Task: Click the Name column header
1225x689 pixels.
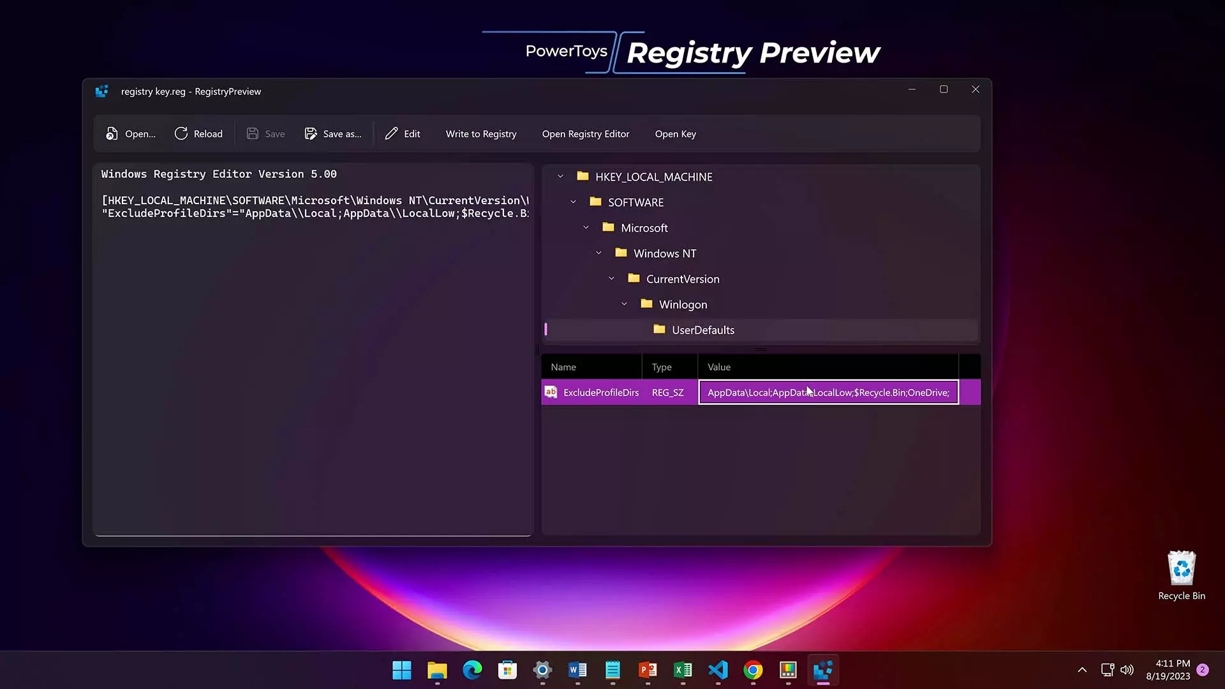Action: (591, 367)
